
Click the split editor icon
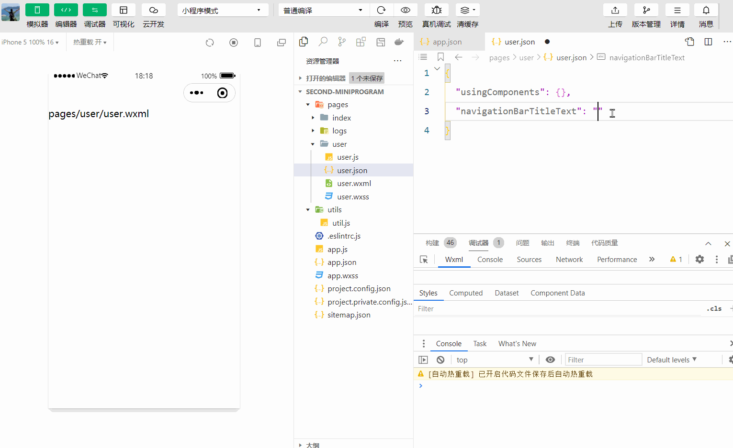pyautogui.click(x=708, y=42)
